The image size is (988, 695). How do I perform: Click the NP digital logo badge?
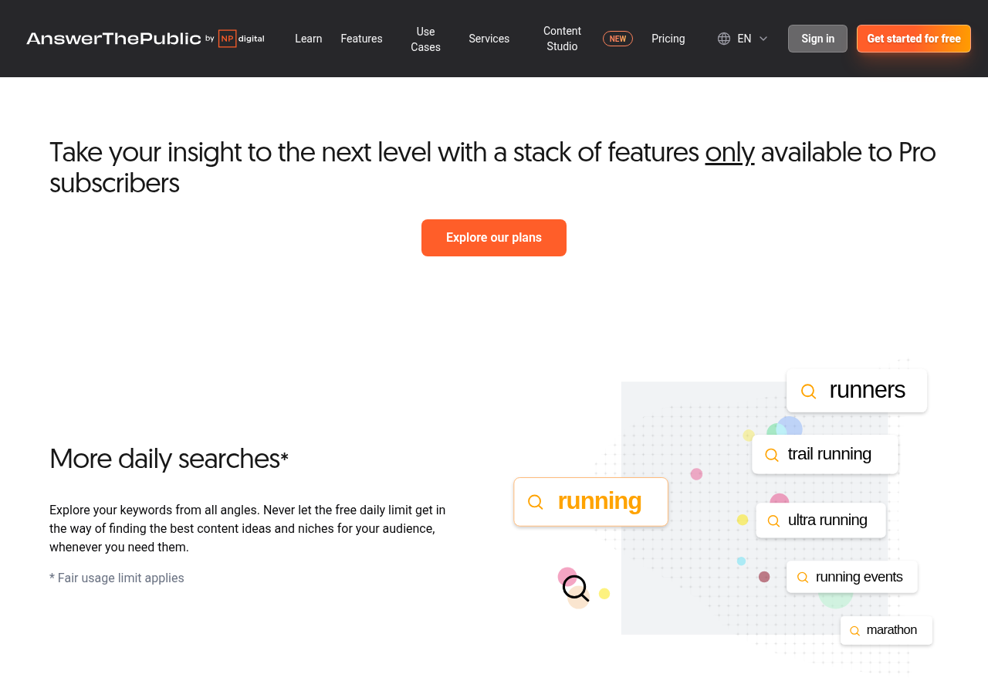click(242, 39)
